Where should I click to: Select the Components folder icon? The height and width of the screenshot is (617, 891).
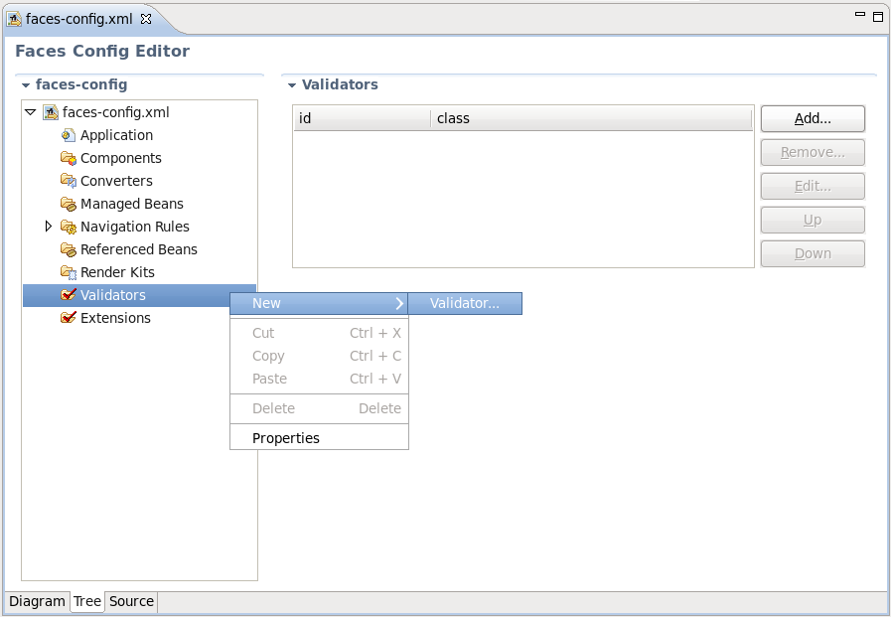(68, 158)
